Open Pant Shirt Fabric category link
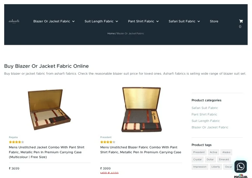Image resolution: width=252 pixels, height=178 pixels. tap(204, 114)
